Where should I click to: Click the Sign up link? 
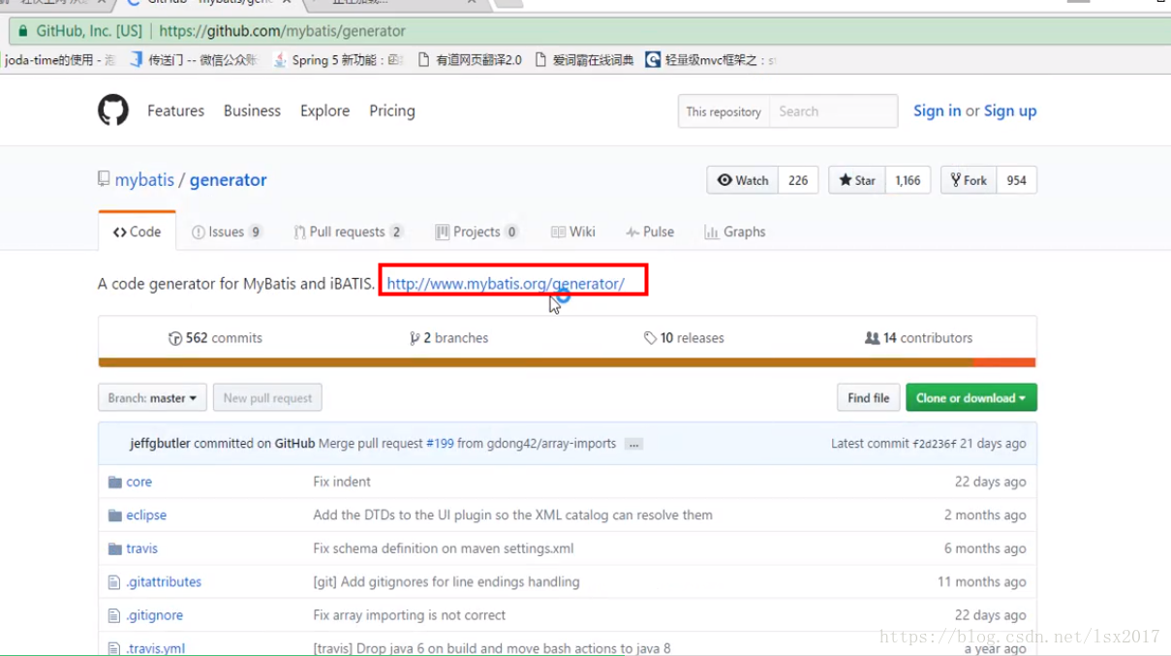point(1010,110)
